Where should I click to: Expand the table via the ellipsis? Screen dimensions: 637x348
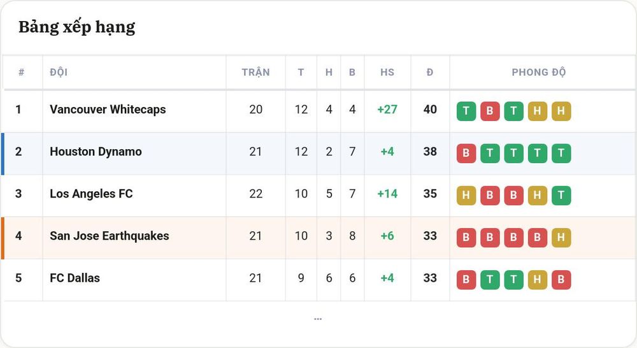click(x=318, y=319)
